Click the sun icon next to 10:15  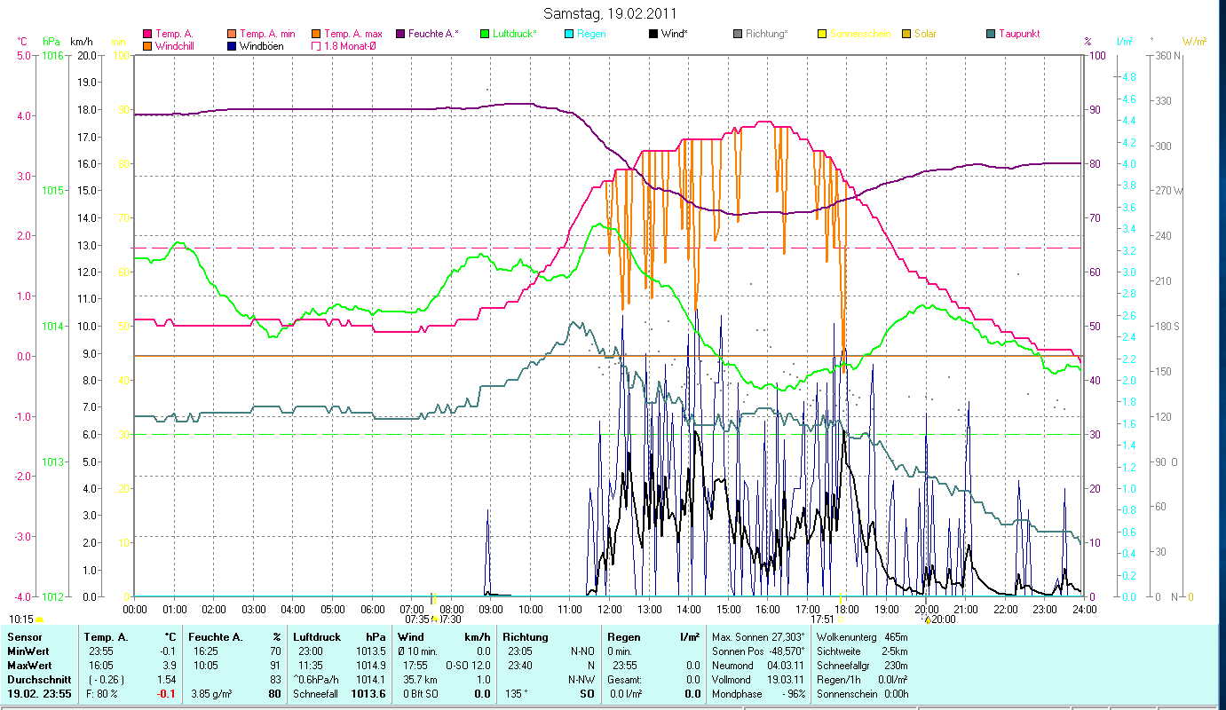pyautogui.click(x=40, y=619)
